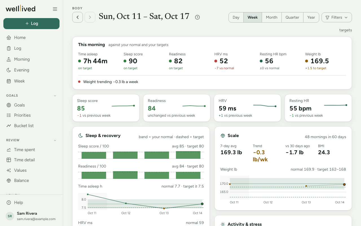Open the Filters dropdown

pyautogui.click(x=337, y=17)
